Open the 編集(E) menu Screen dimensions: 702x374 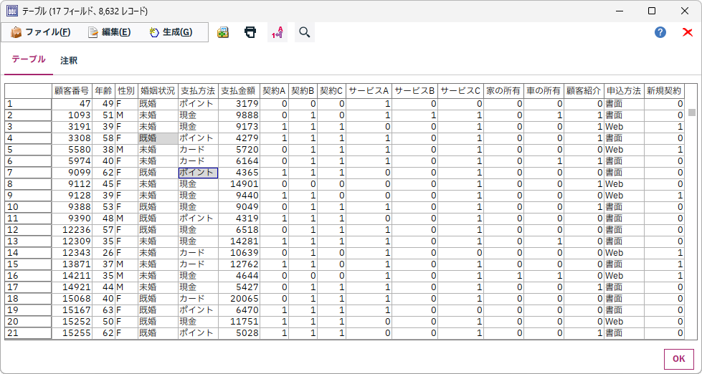(x=109, y=32)
